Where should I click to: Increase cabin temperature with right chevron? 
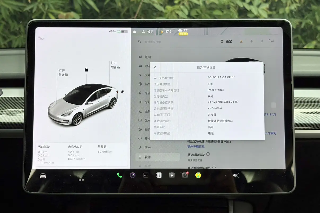pyautogui.click(x=92, y=175)
